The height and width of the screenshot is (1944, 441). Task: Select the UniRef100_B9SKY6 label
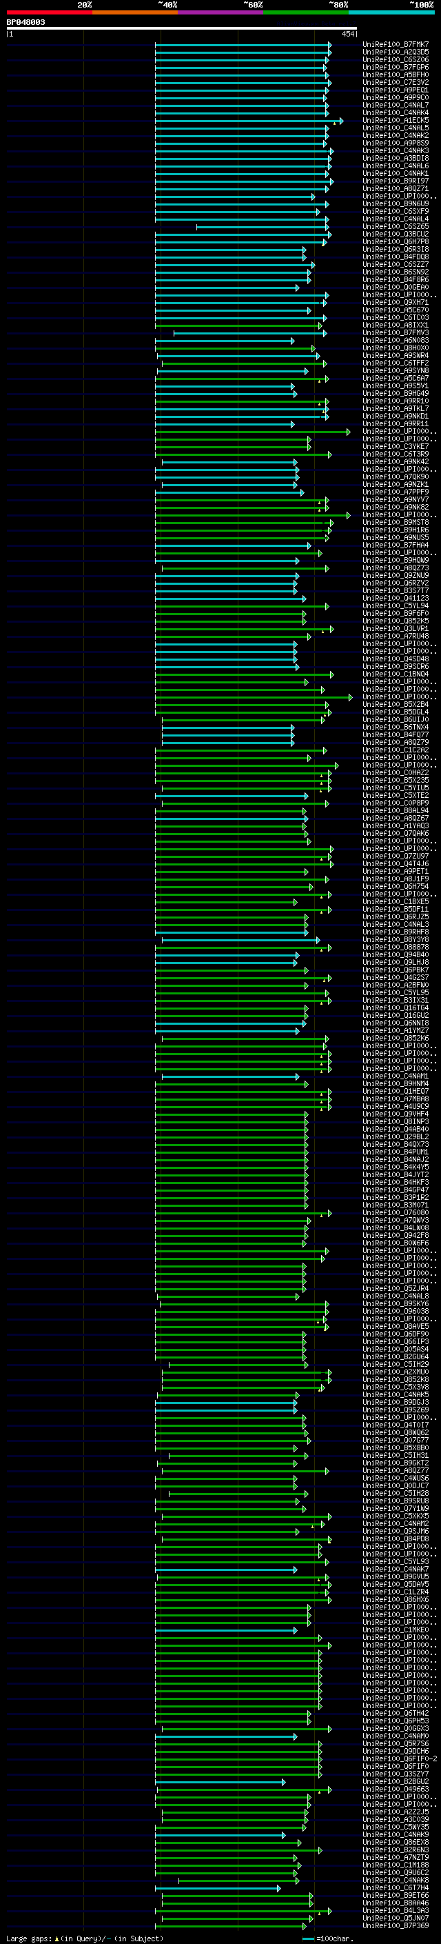click(396, 1303)
